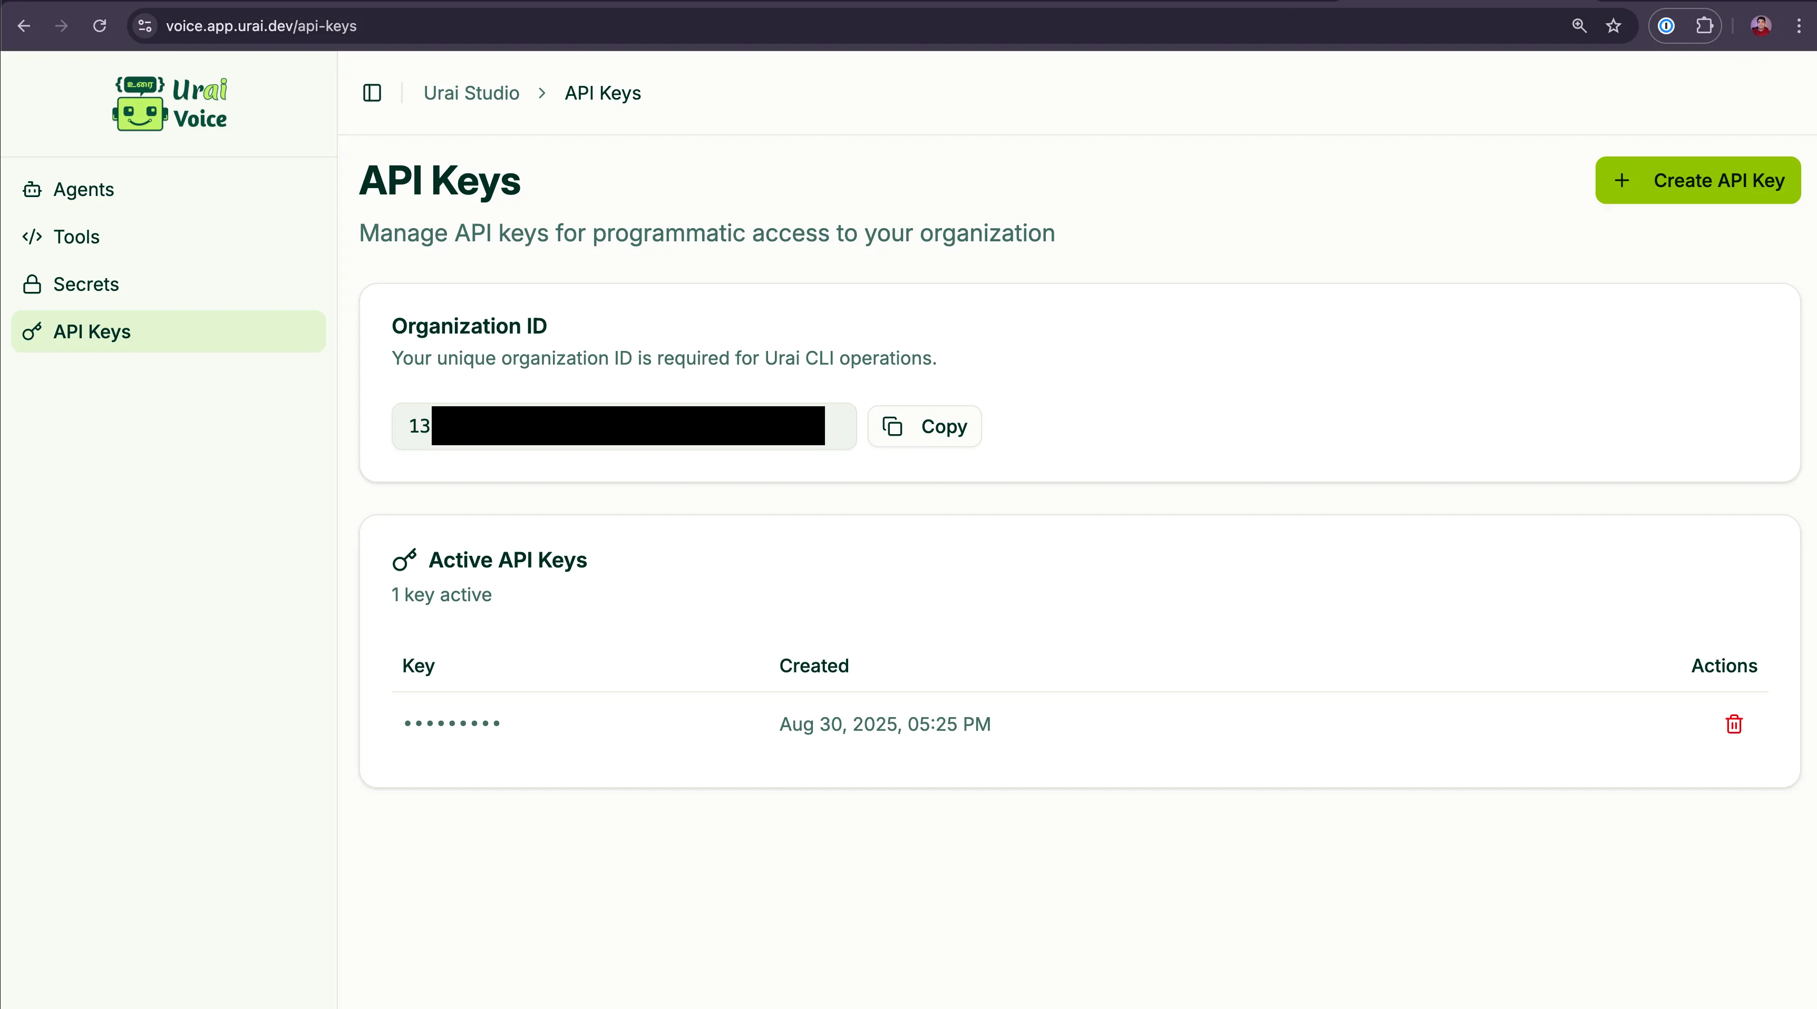The height and width of the screenshot is (1009, 1817).
Task: Open site information icon in address bar
Action: pos(144,26)
